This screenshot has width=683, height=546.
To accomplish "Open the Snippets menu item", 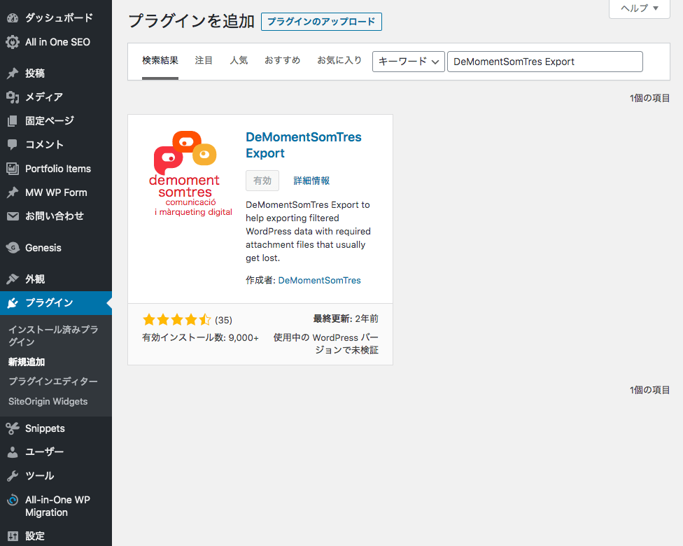I will 56,428.
